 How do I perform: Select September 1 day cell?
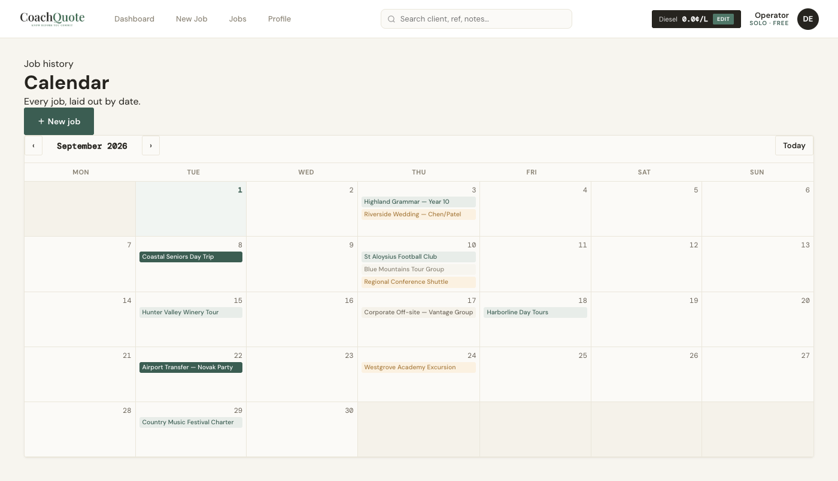[191, 209]
